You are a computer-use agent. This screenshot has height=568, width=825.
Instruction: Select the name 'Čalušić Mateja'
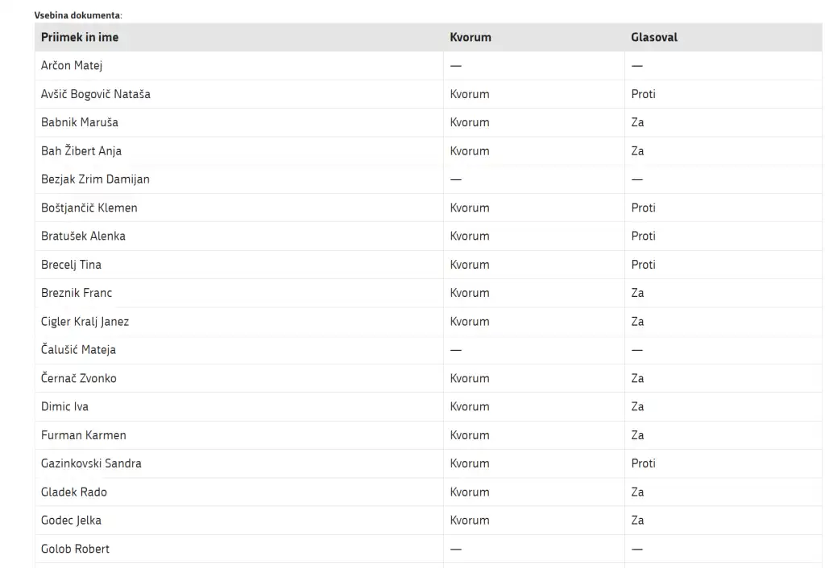click(78, 350)
